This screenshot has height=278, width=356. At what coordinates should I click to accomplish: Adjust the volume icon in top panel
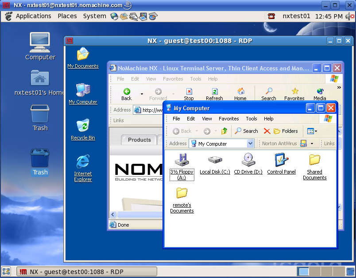pos(348,16)
